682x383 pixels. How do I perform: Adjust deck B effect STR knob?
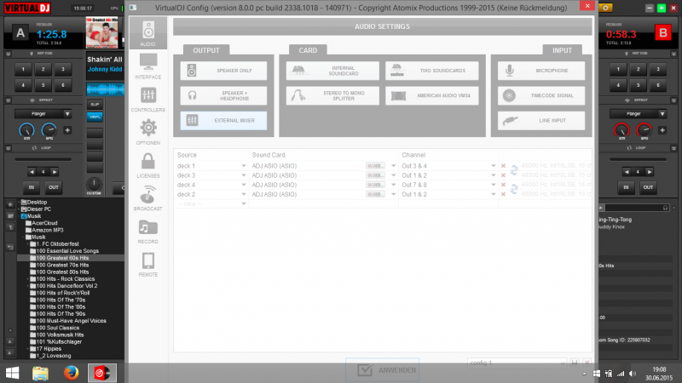[621, 130]
